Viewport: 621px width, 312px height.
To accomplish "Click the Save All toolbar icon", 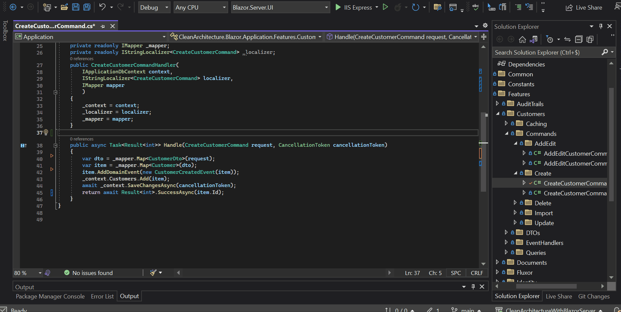I will coord(87,7).
